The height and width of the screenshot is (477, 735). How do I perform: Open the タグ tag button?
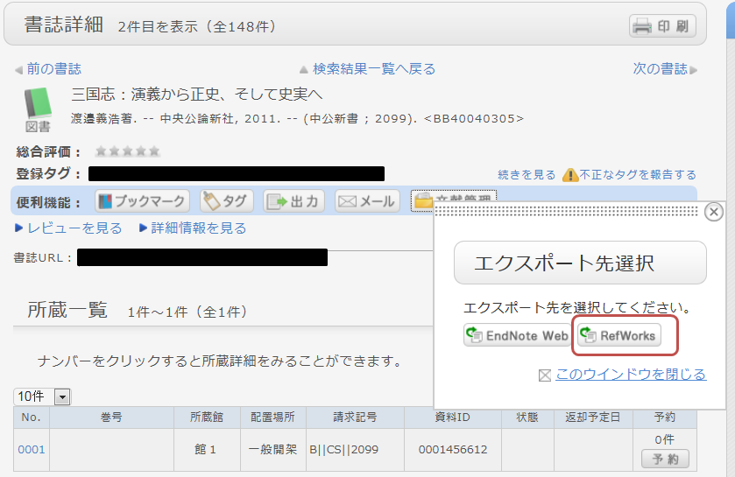pyautogui.click(x=227, y=201)
